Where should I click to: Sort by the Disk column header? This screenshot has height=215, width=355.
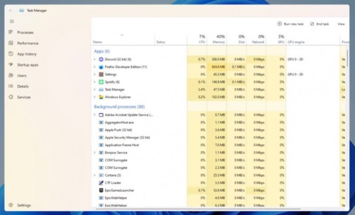236,39
